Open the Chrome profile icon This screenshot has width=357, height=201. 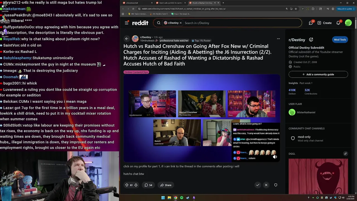[333, 9]
